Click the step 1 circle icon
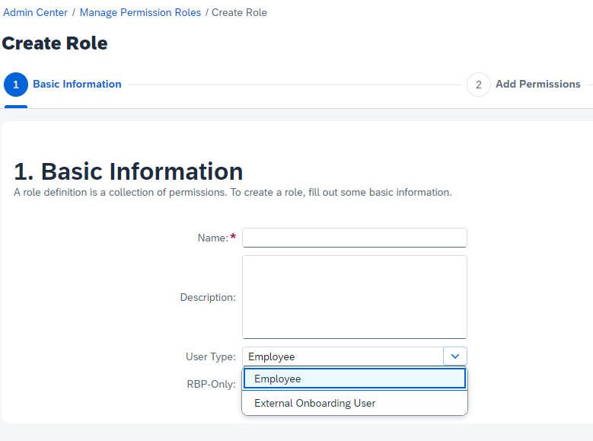 coord(16,85)
